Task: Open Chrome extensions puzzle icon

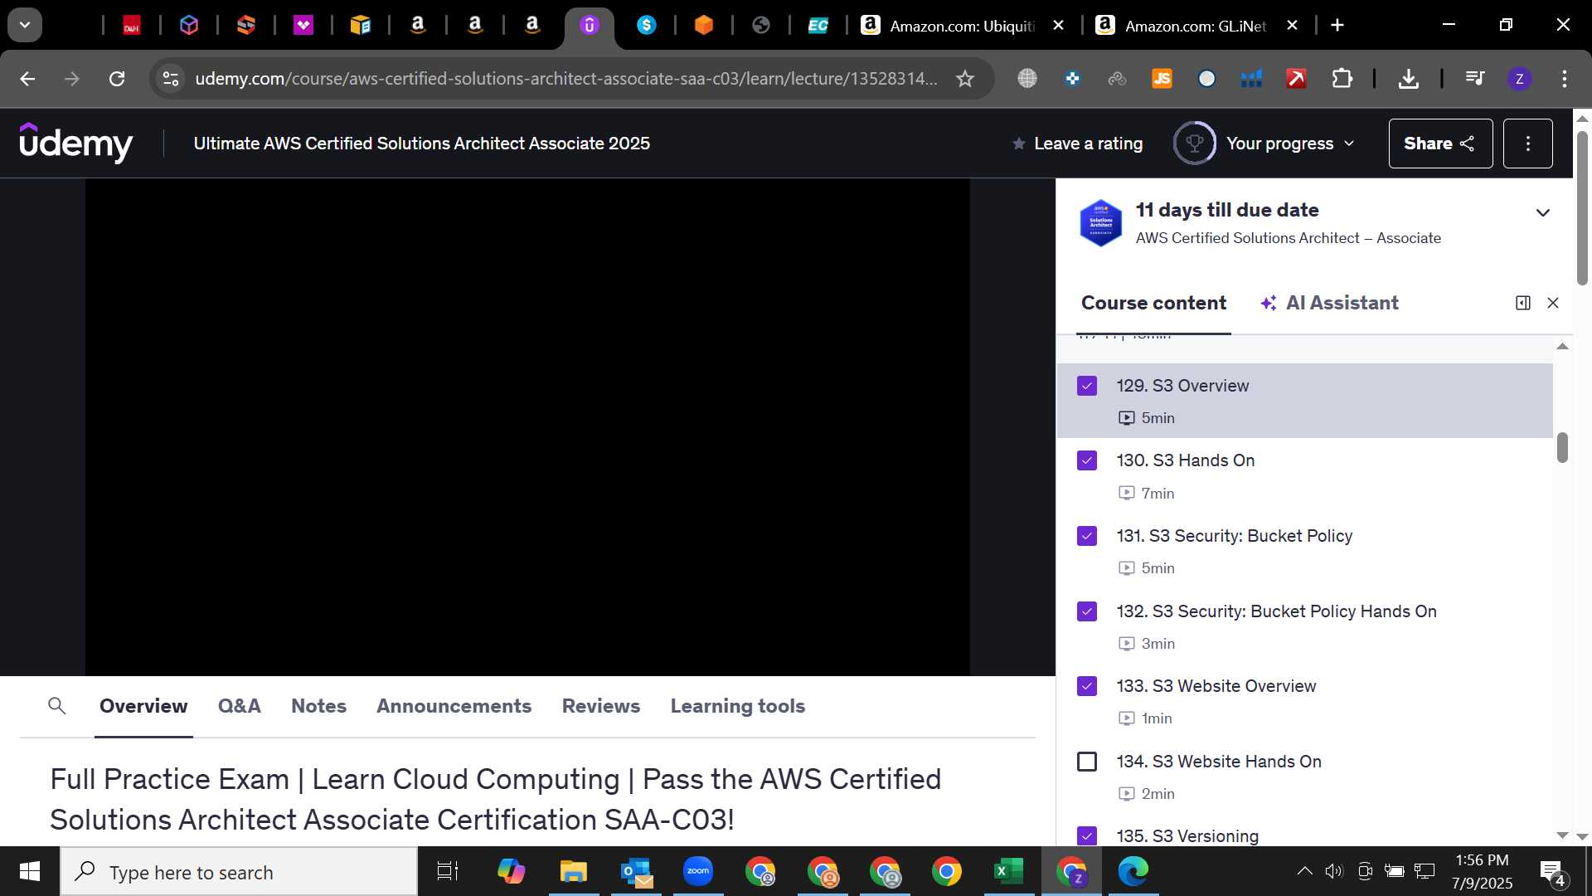Action: coord(1342,79)
